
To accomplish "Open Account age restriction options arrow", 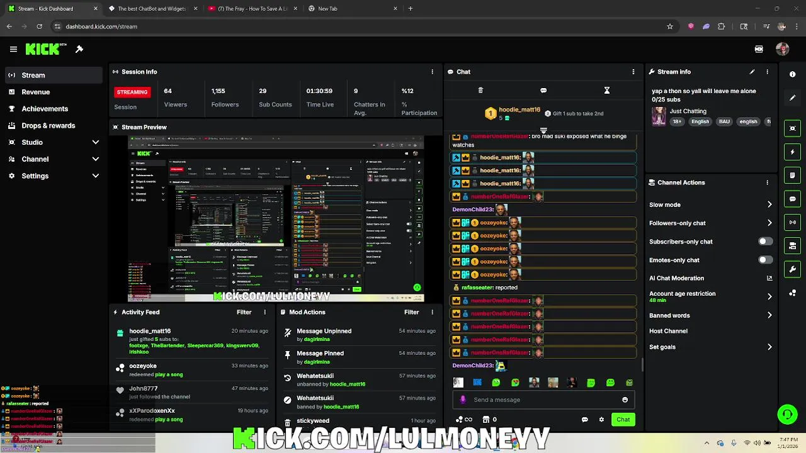I will point(769,296).
